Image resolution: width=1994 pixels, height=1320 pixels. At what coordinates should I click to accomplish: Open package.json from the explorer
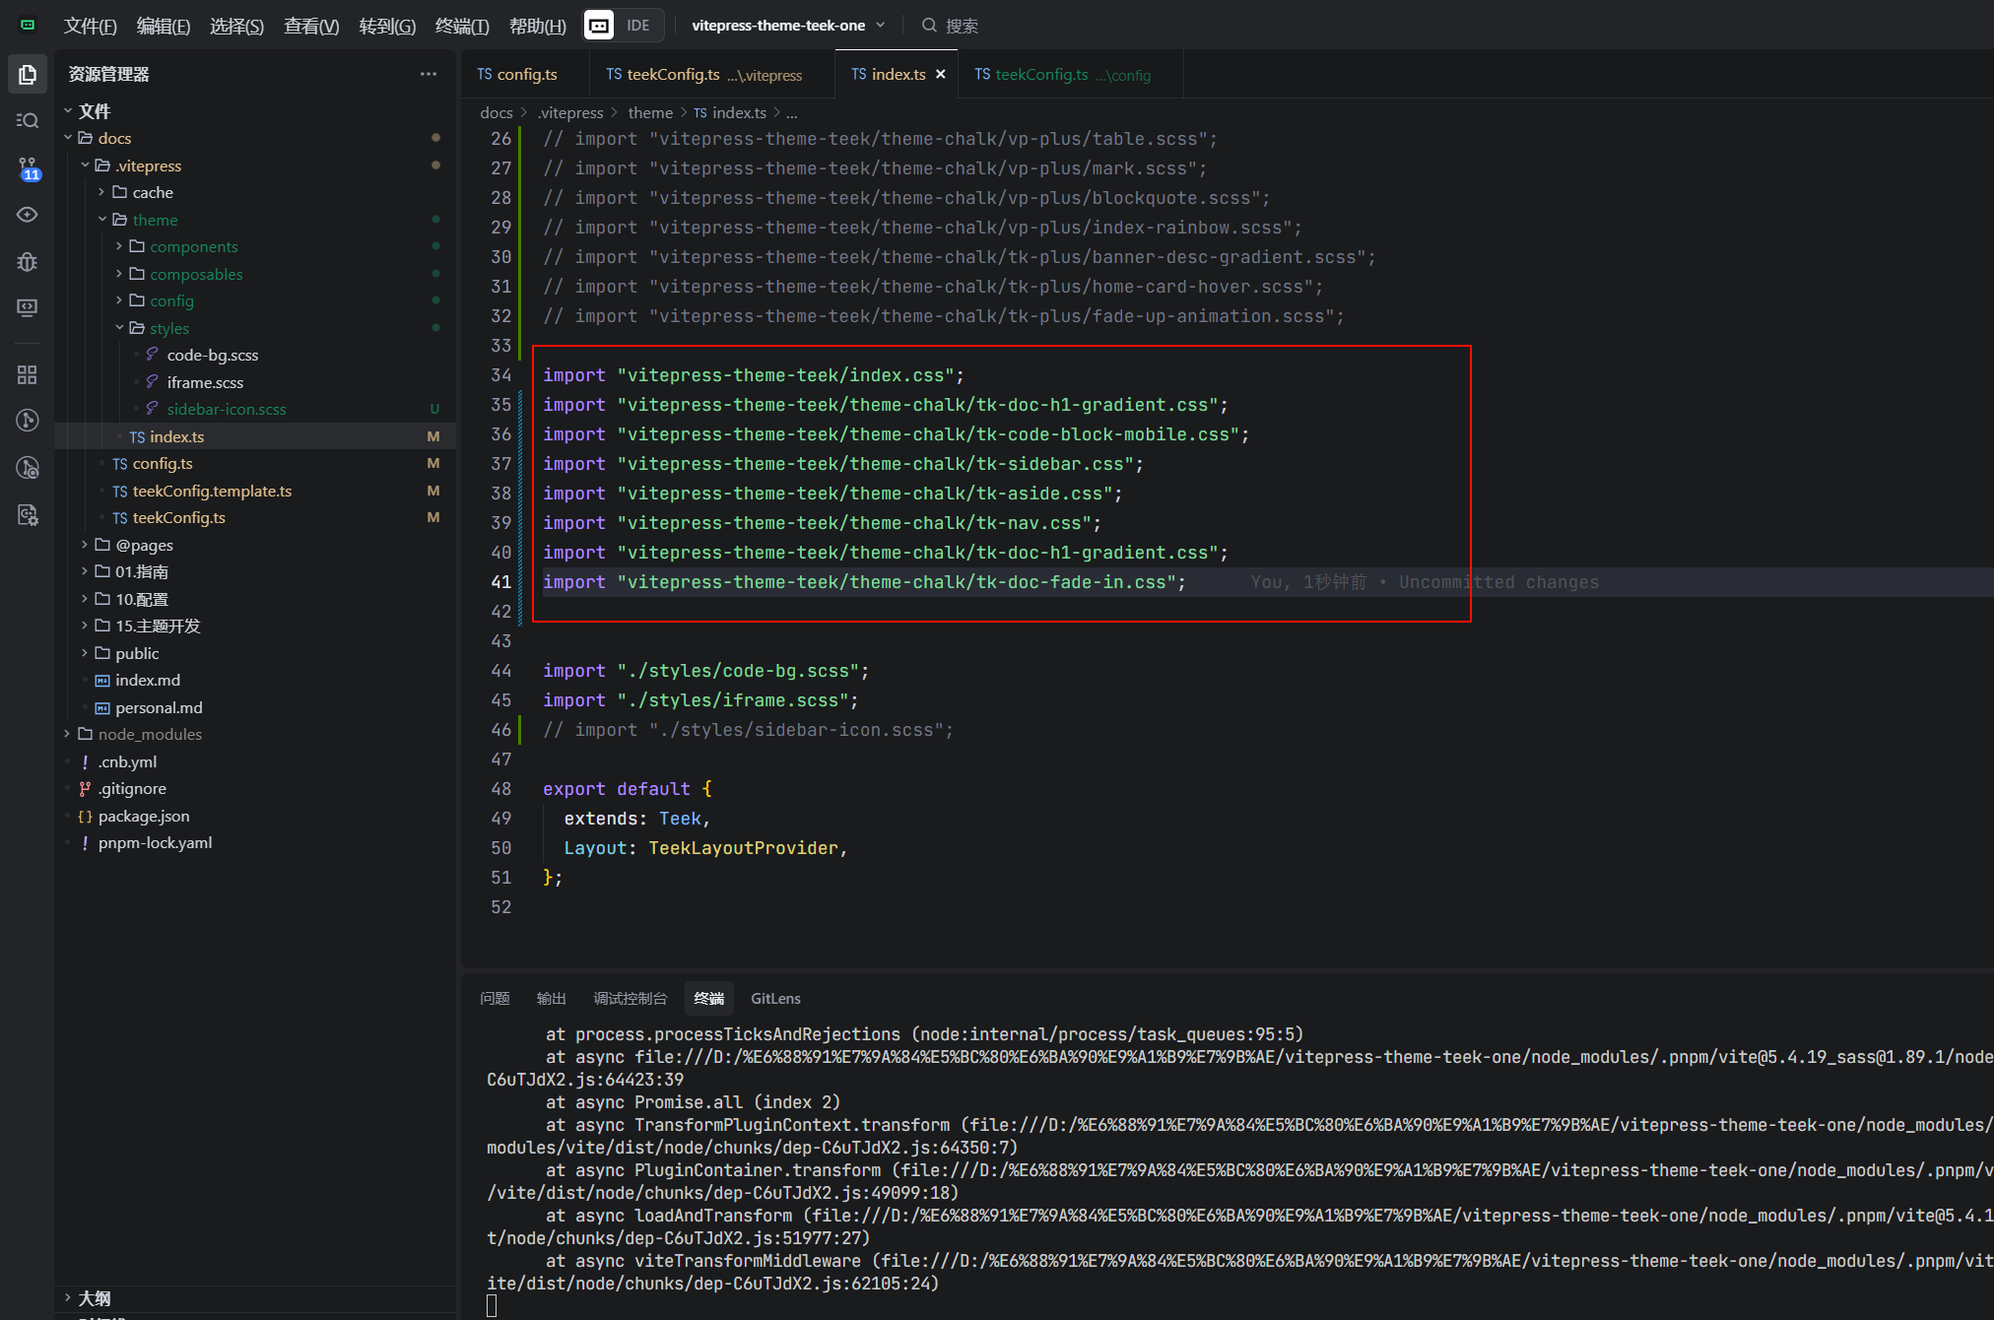[143, 816]
